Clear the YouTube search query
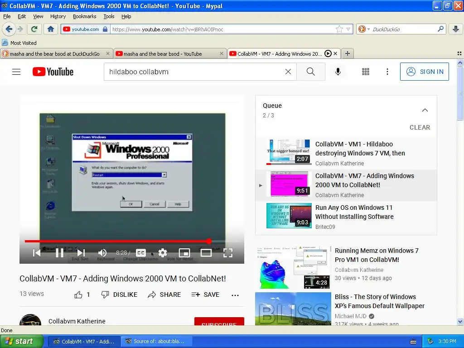 (x=288, y=72)
